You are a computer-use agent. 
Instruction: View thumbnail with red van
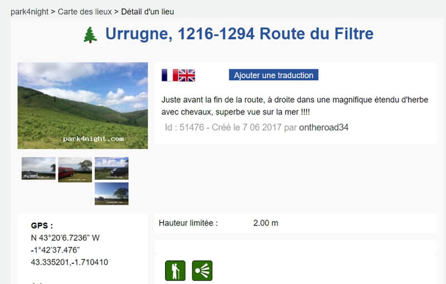tap(75, 170)
